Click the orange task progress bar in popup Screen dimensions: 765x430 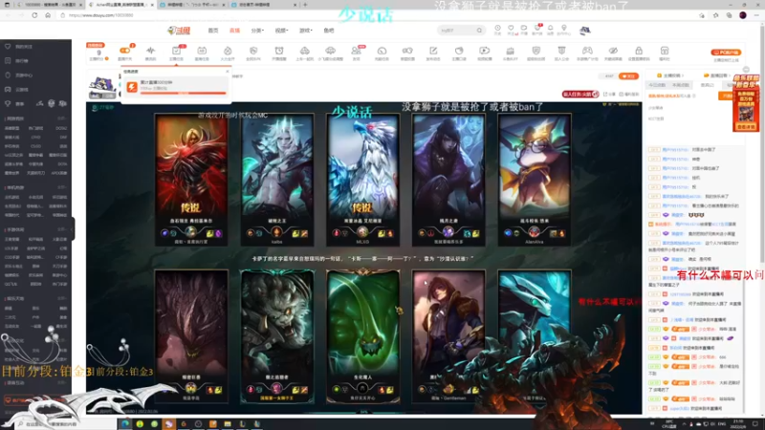coord(183,93)
